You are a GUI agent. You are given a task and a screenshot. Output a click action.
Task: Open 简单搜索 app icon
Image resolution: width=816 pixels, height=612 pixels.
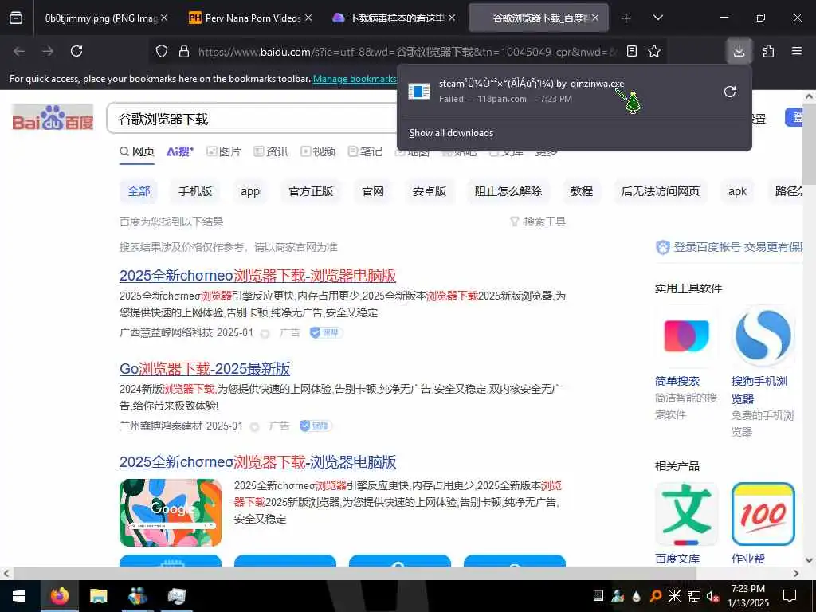(686, 336)
